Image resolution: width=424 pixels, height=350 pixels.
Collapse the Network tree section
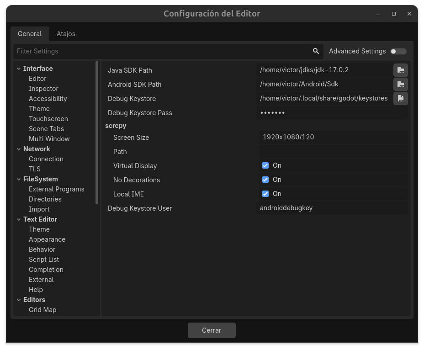tap(19, 148)
